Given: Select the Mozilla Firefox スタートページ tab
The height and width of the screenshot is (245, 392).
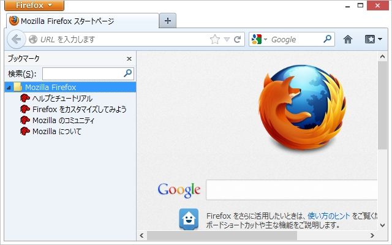Looking at the screenshot, I should 83,21.
